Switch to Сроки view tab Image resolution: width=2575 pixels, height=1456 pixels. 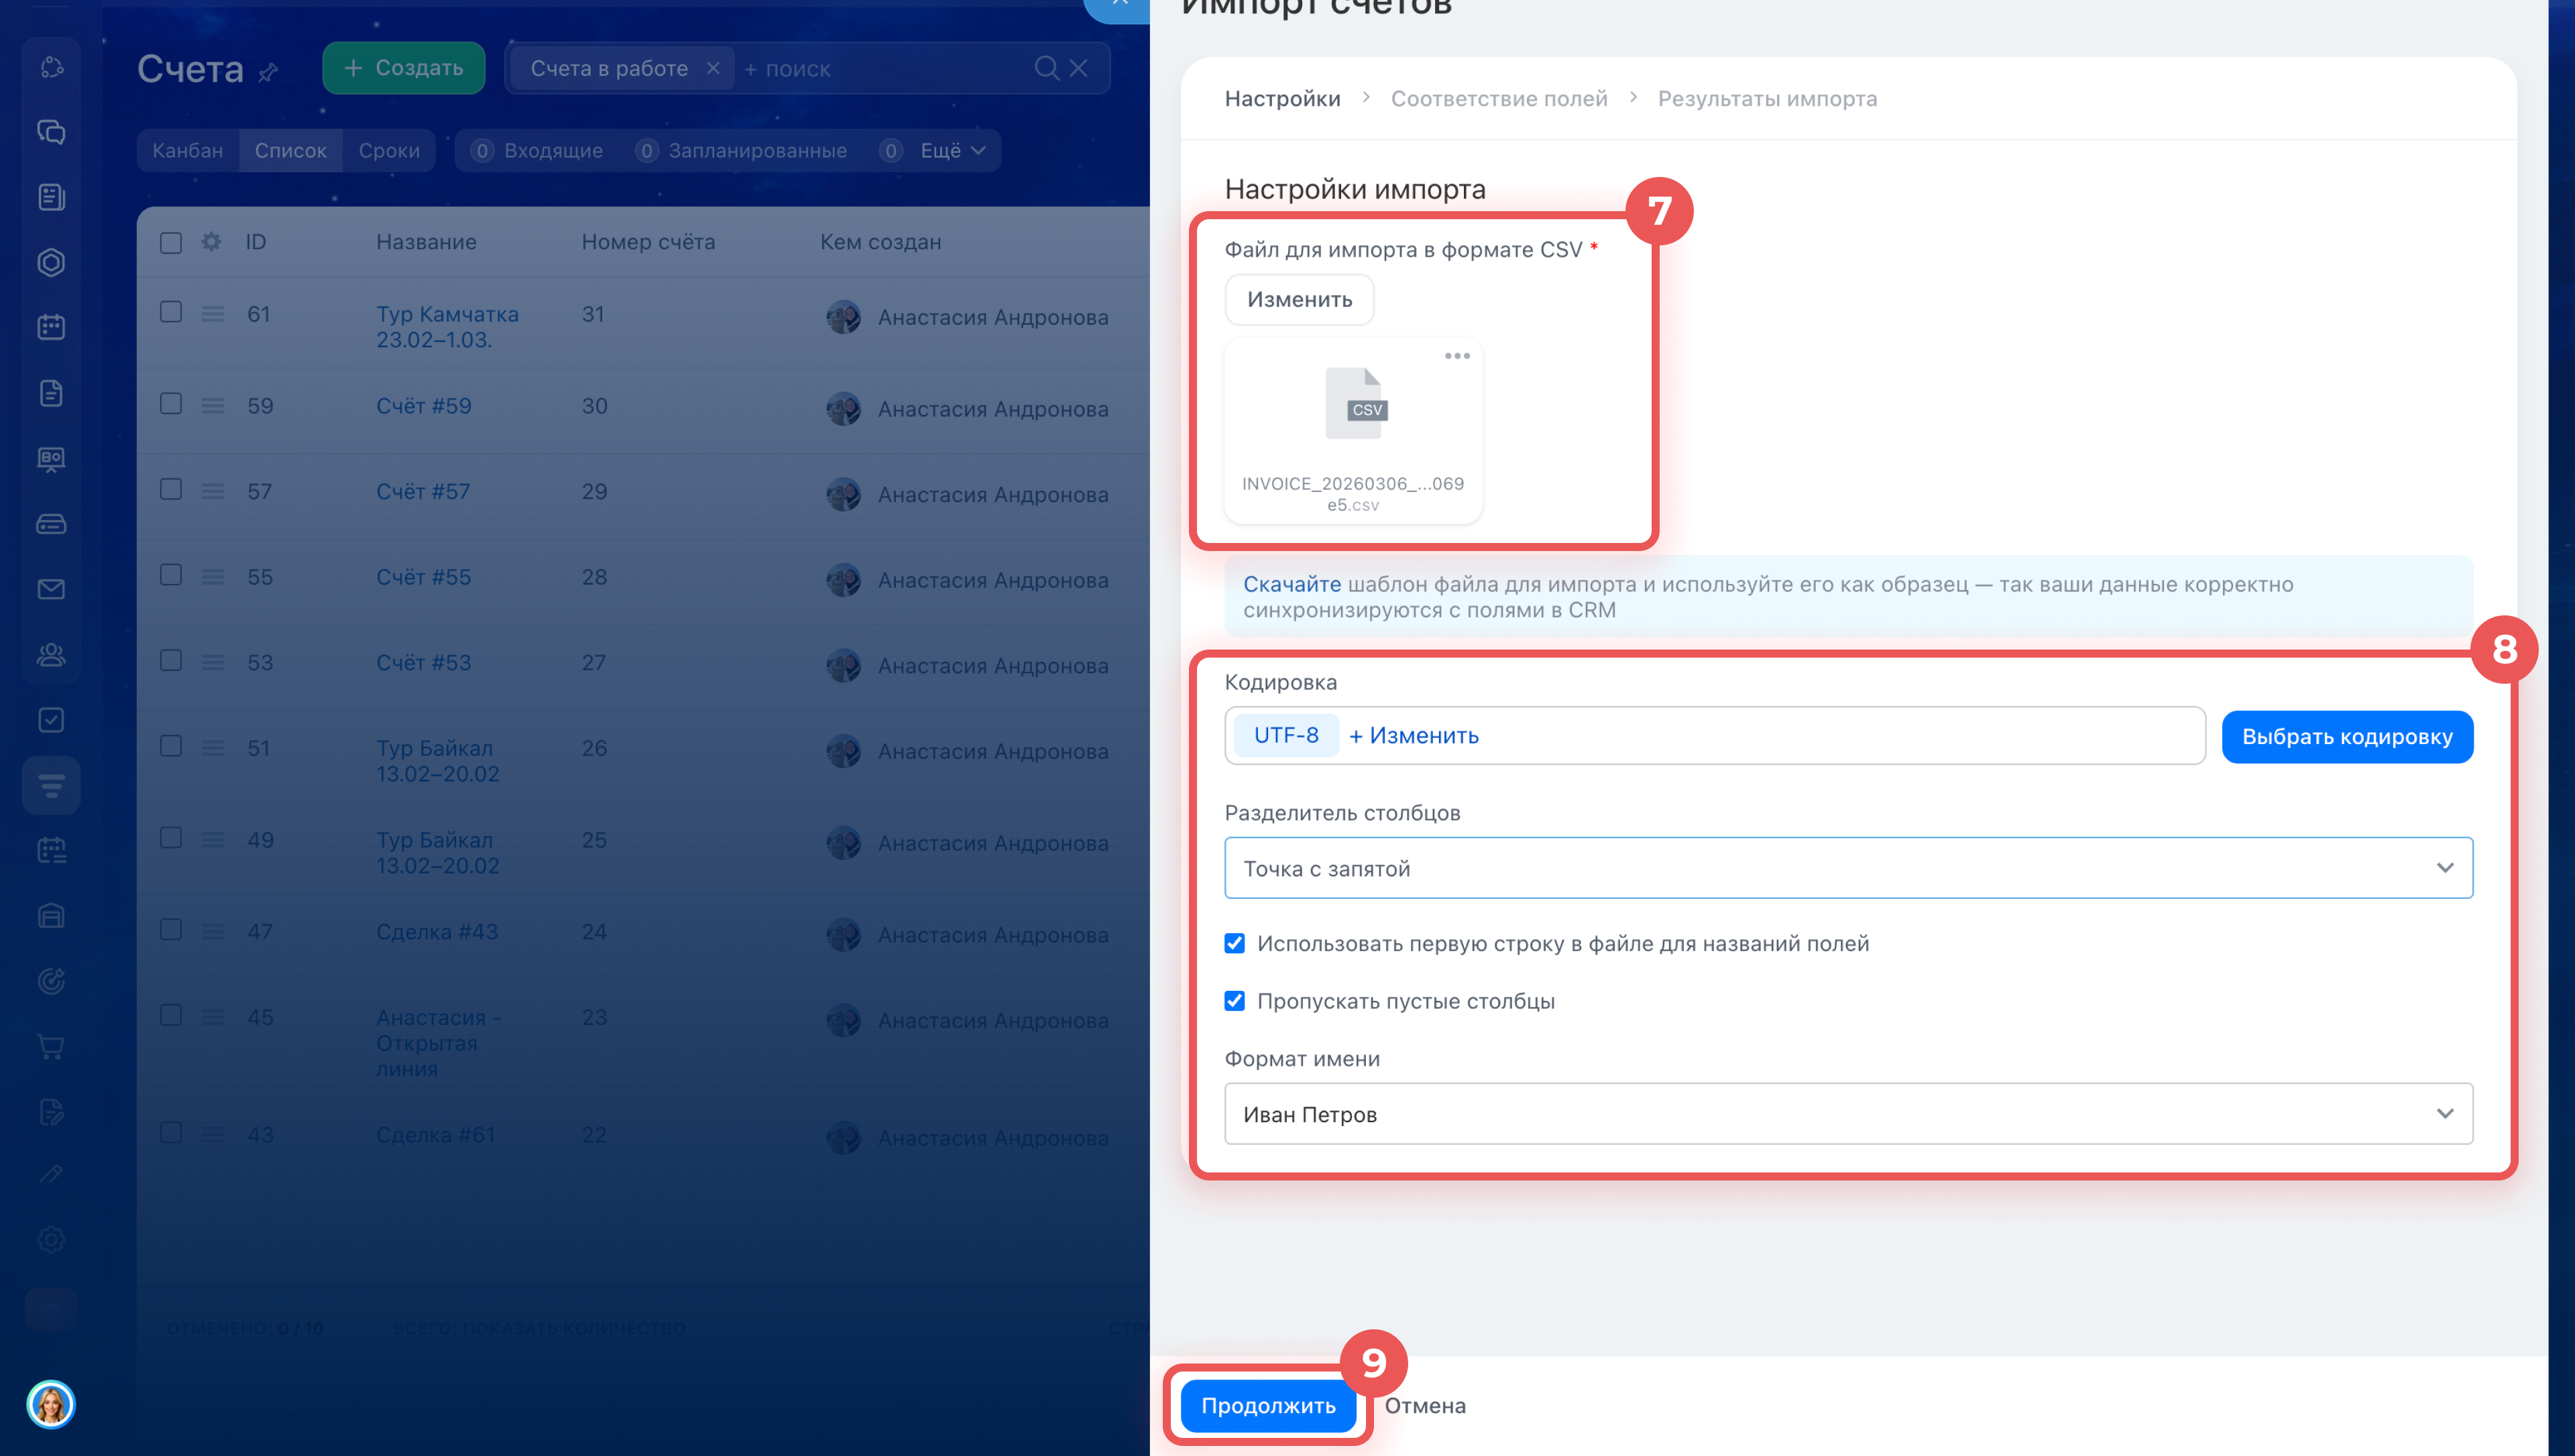389,150
